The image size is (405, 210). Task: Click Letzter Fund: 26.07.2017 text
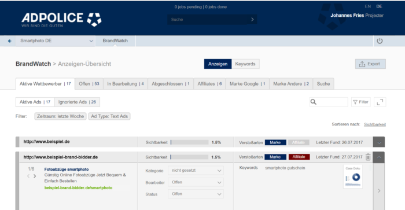[x=340, y=142]
